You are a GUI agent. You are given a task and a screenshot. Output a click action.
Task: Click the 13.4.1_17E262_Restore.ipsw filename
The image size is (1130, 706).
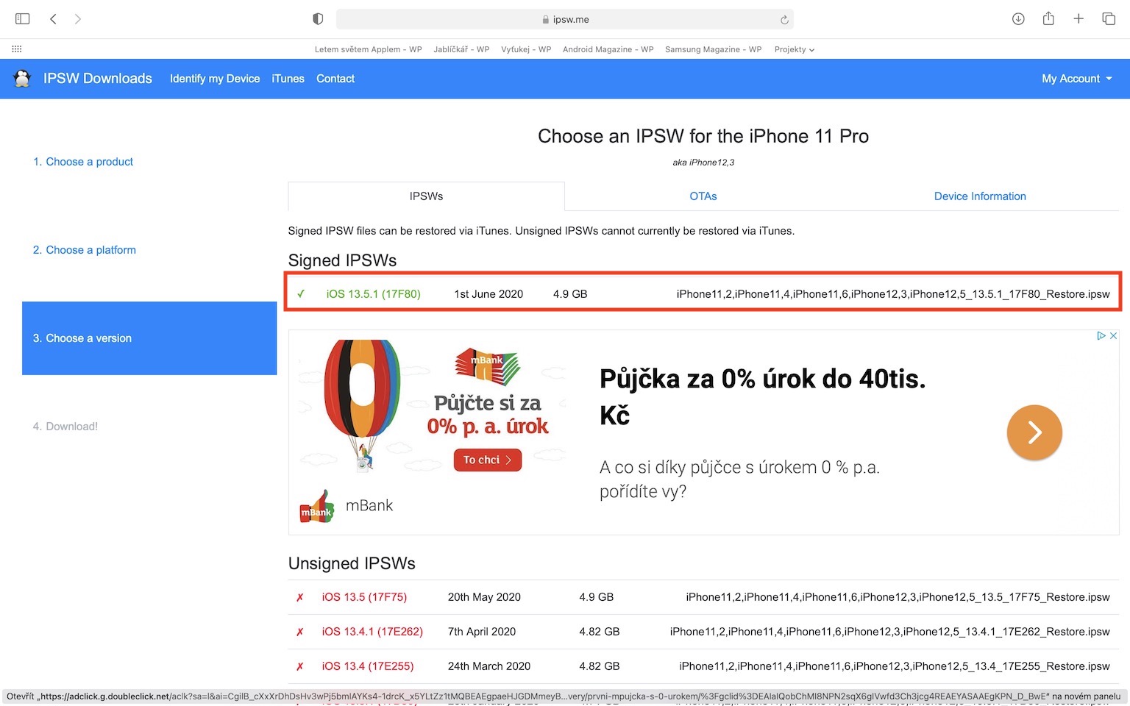pos(890,632)
